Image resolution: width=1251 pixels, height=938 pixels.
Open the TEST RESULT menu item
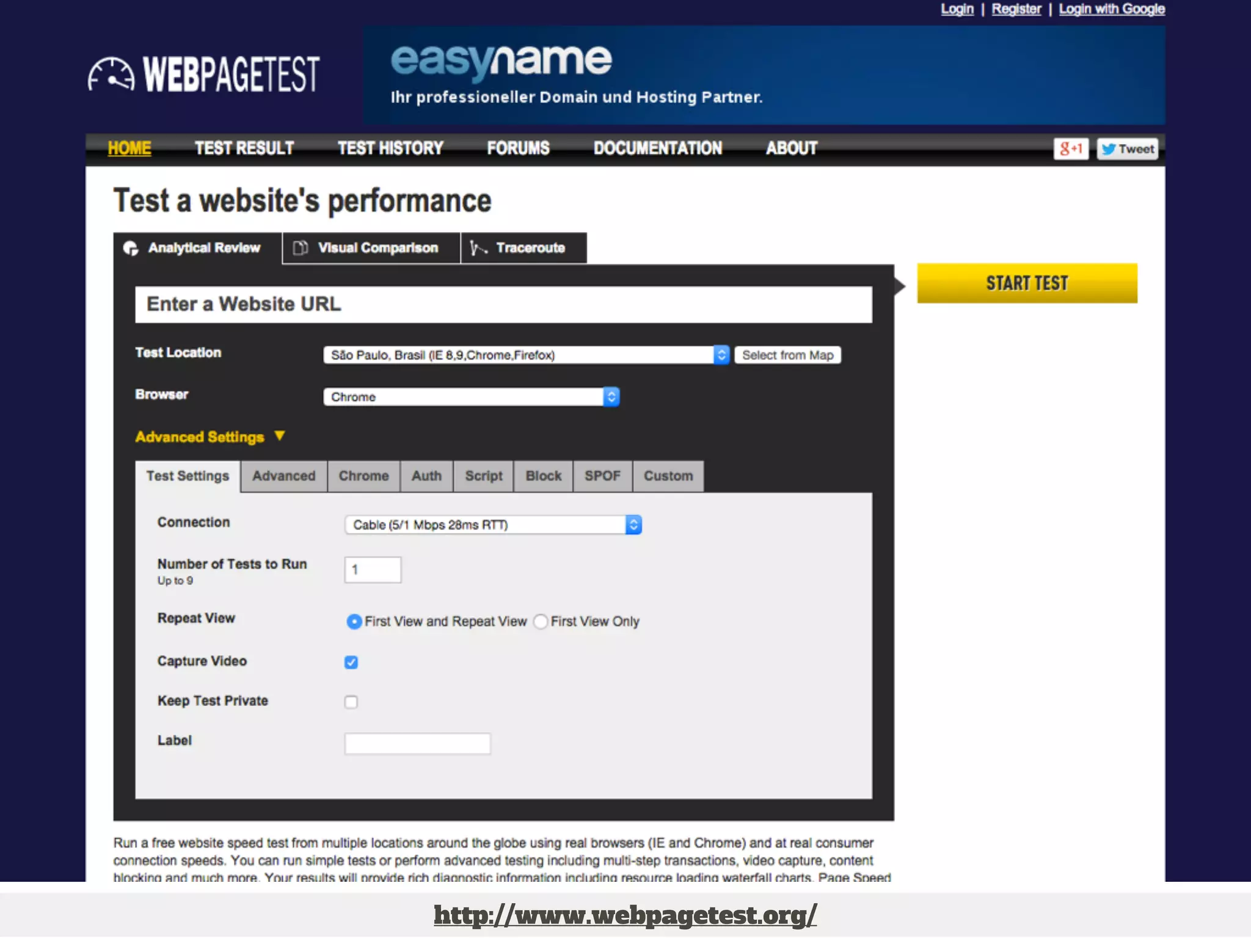[x=244, y=148]
